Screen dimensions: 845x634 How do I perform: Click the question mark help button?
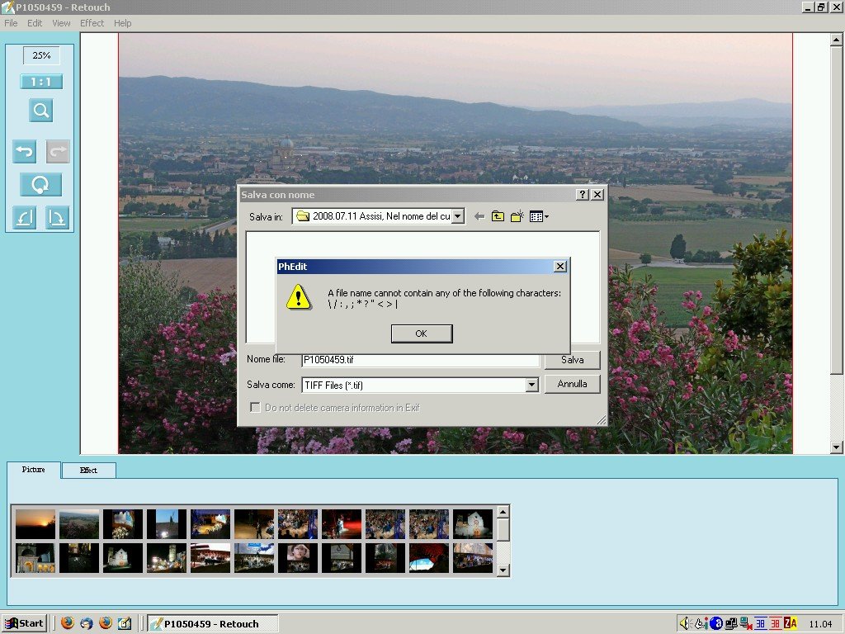583,195
